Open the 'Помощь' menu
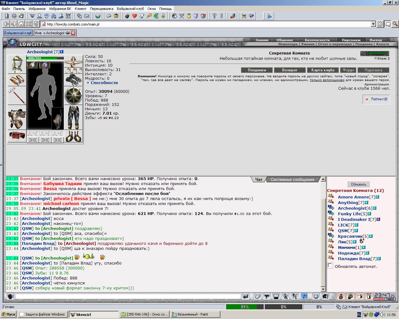The width and height of the screenshot is (399, 319). click(x=166, y=9)
